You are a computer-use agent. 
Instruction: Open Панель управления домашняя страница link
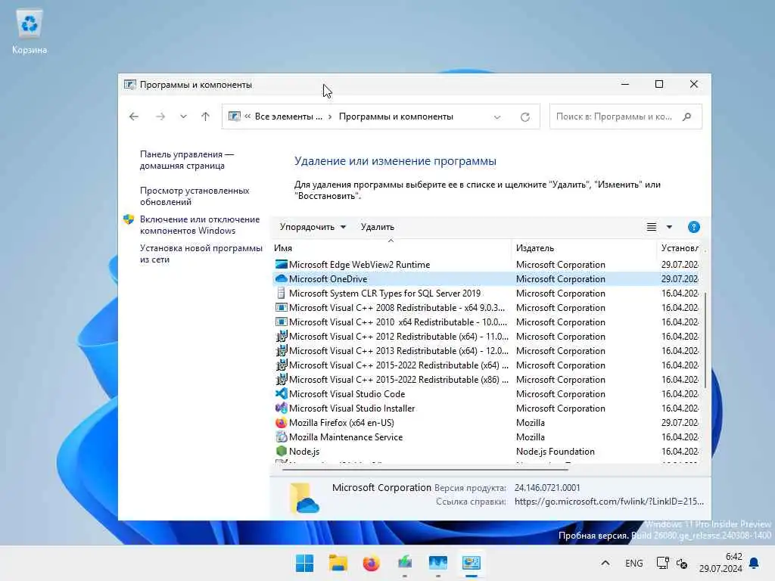tap(187, 160)
